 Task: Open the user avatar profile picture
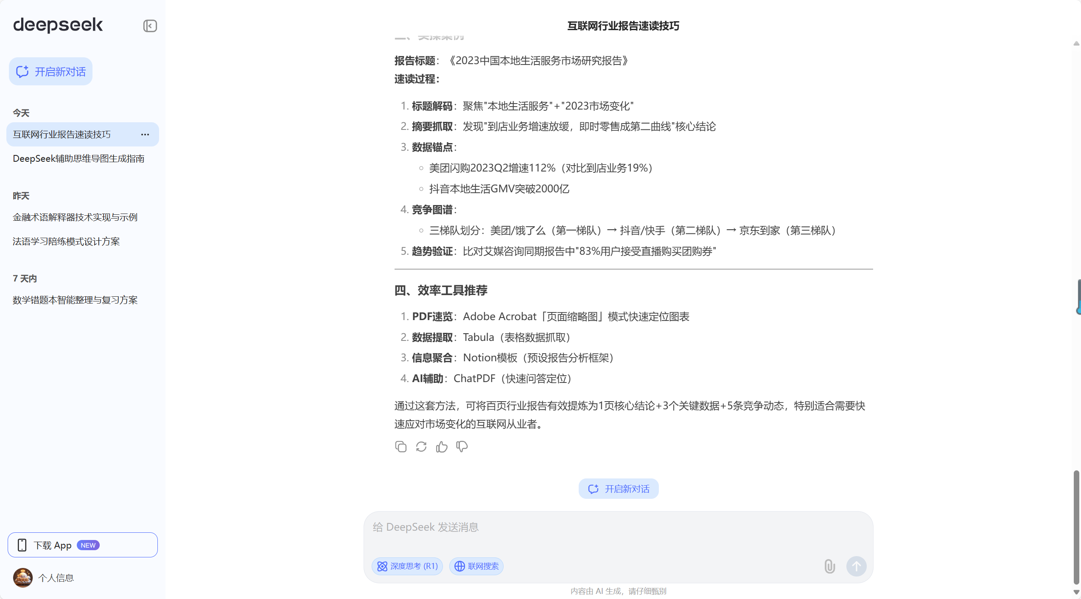[23, 578]
